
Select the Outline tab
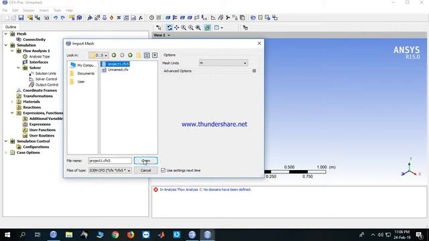[11, 27]
